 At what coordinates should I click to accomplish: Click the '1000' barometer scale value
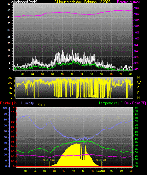[x=137, y=38]
